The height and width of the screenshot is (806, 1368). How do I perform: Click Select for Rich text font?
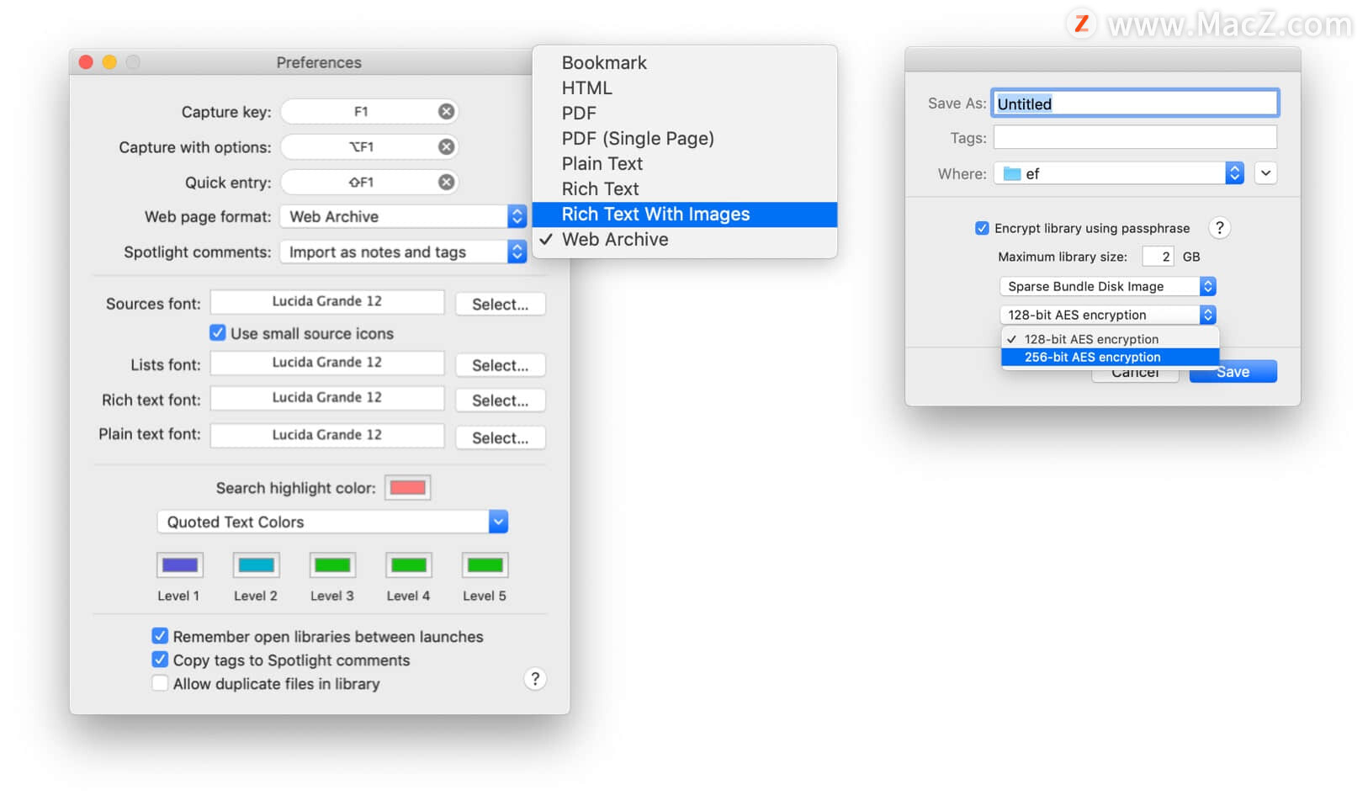pyautogui.click(x=501, y=400)
